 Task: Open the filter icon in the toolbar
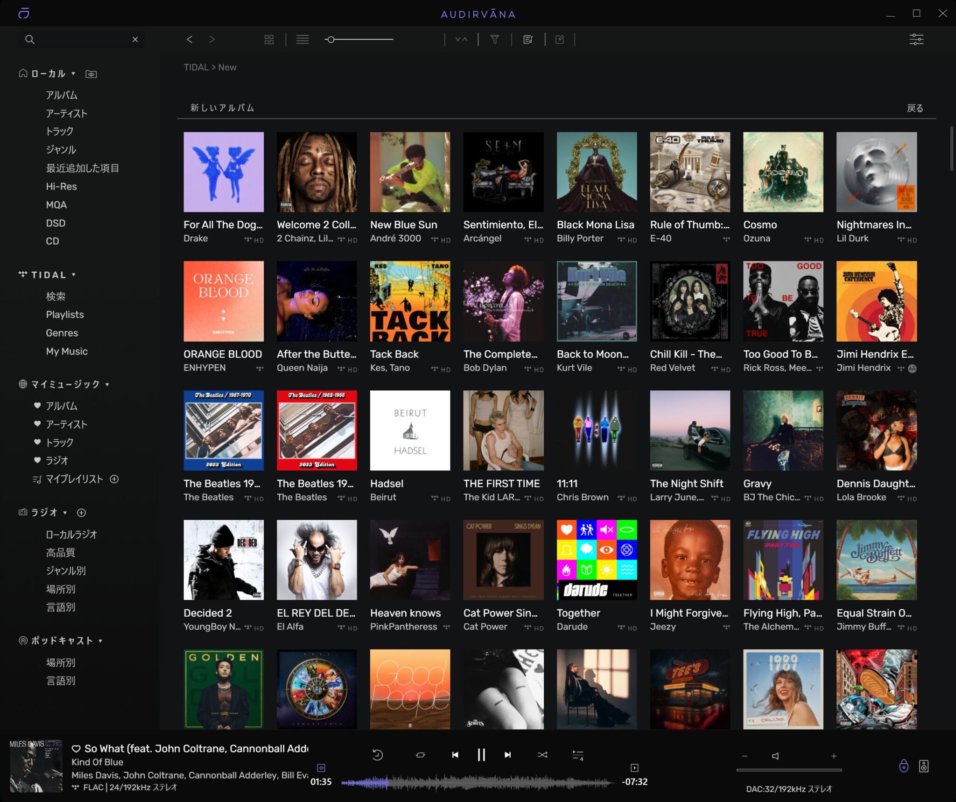point(495,39)
